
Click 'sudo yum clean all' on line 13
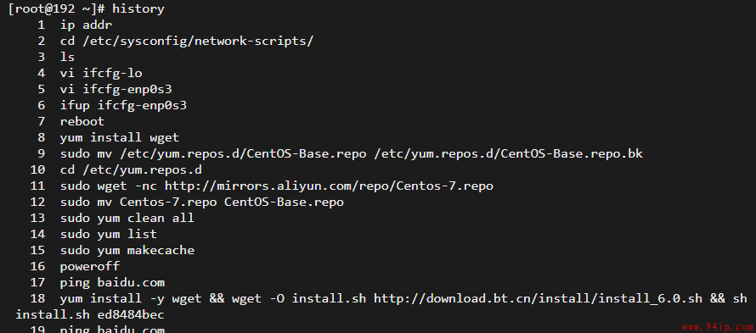coord(127,218)
